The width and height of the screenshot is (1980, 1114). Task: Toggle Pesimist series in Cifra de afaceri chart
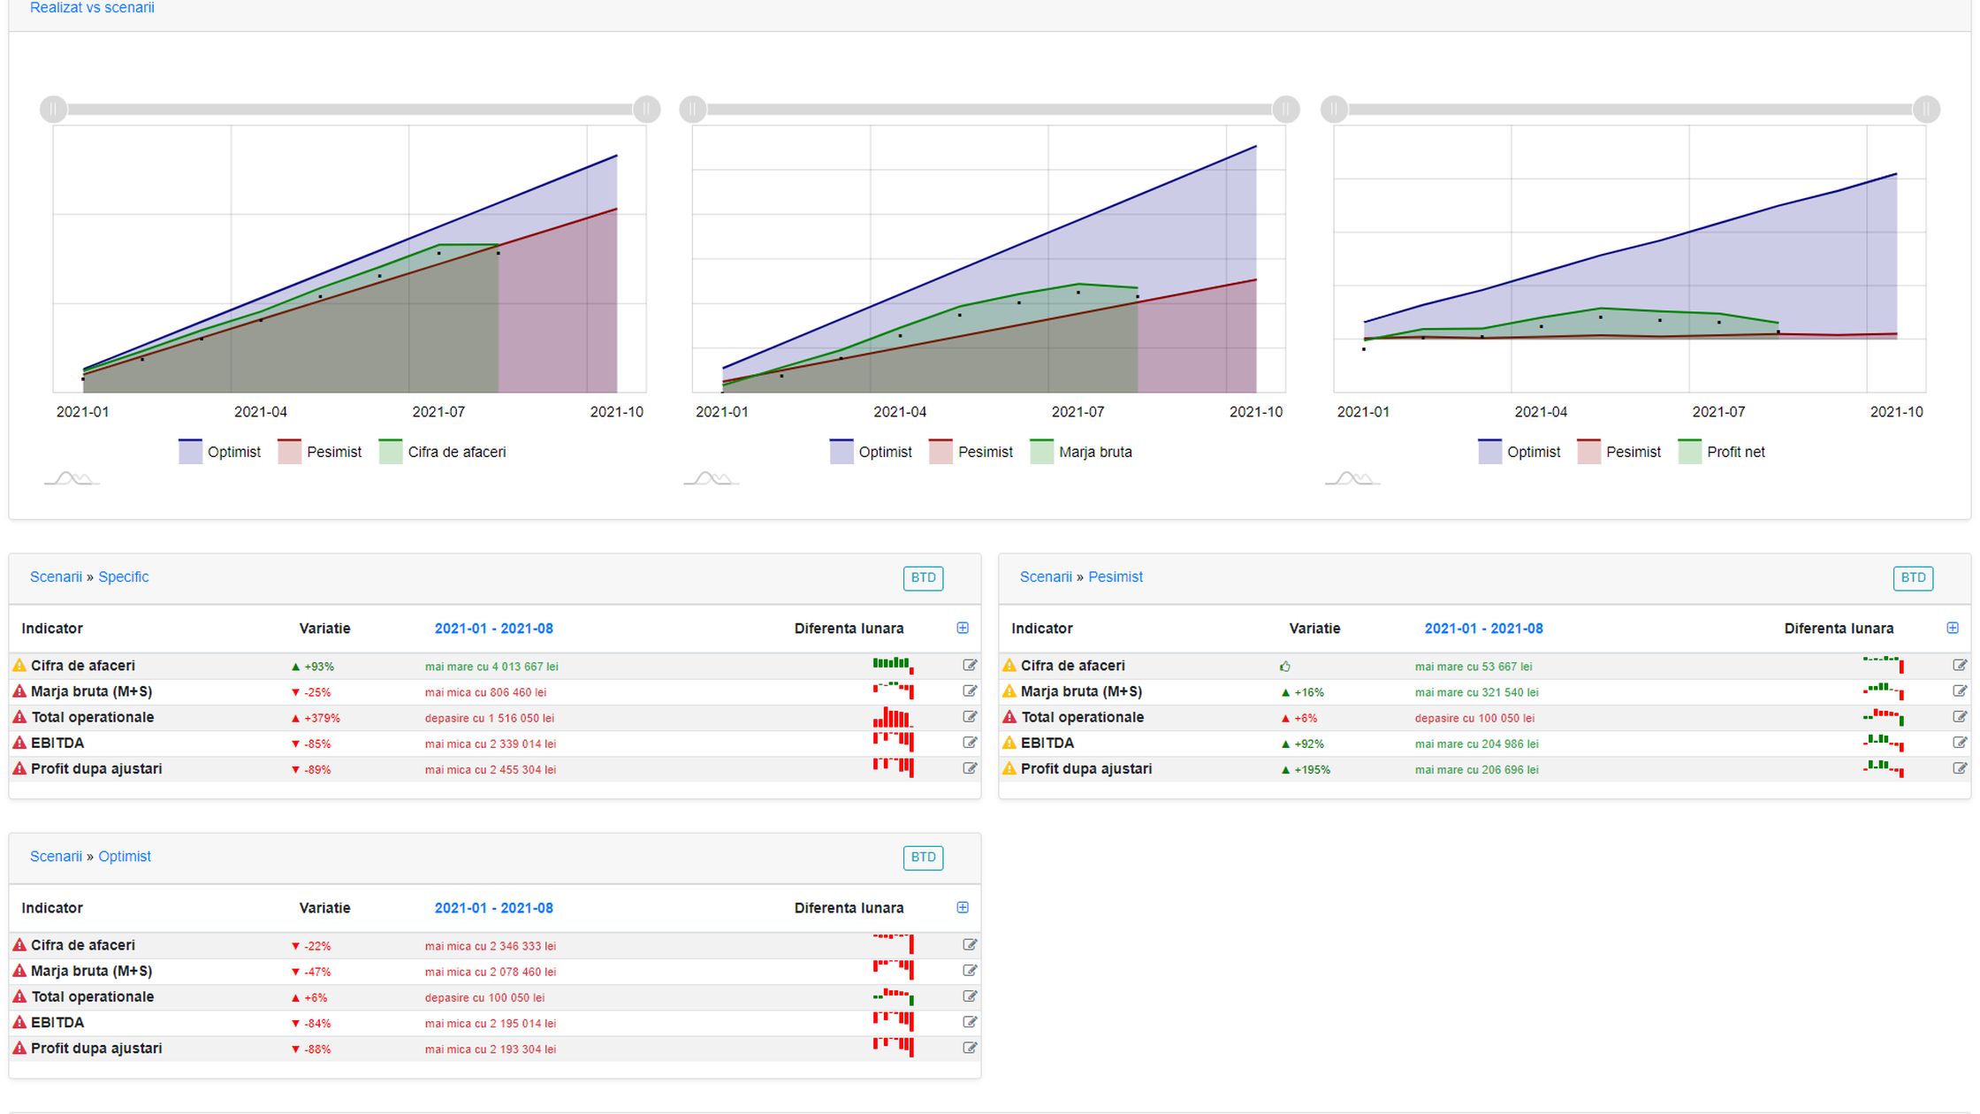click(x=320, y=452)
